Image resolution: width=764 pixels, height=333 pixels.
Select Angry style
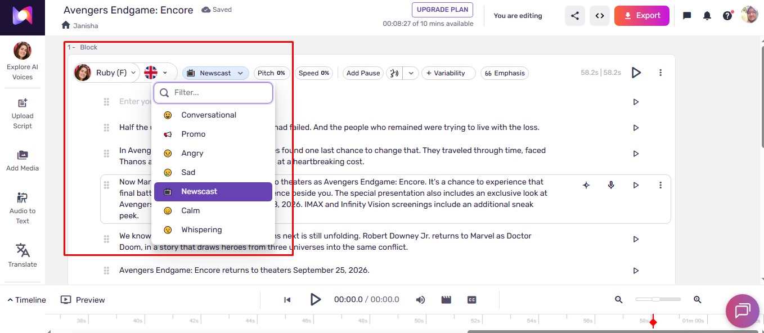(213, 153)
